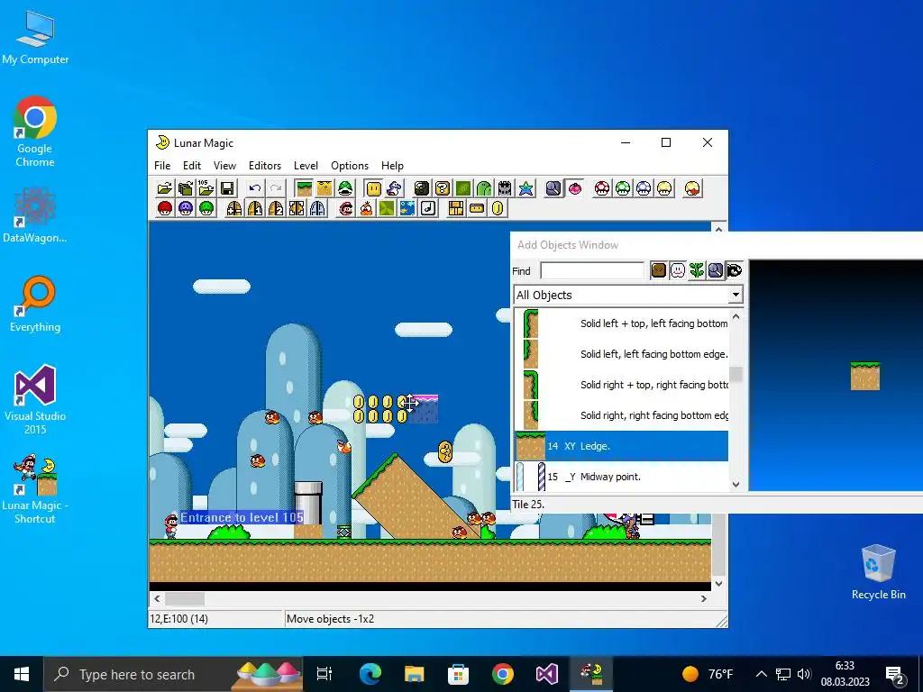Screen dimensions: 923x692
Task: Click the yellow question block toolbar icon
Action: tap(443, 188)
